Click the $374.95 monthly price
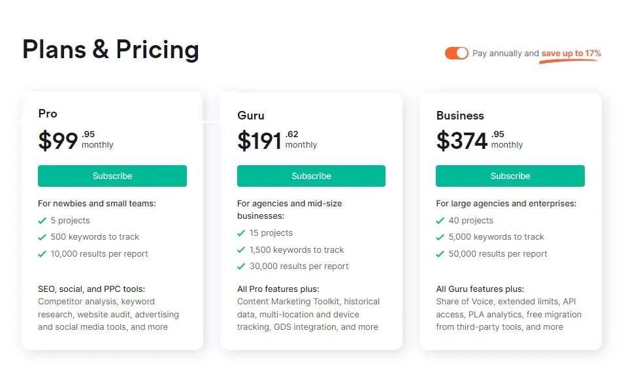This screenshot has width=626, height=384. point(480,140)
